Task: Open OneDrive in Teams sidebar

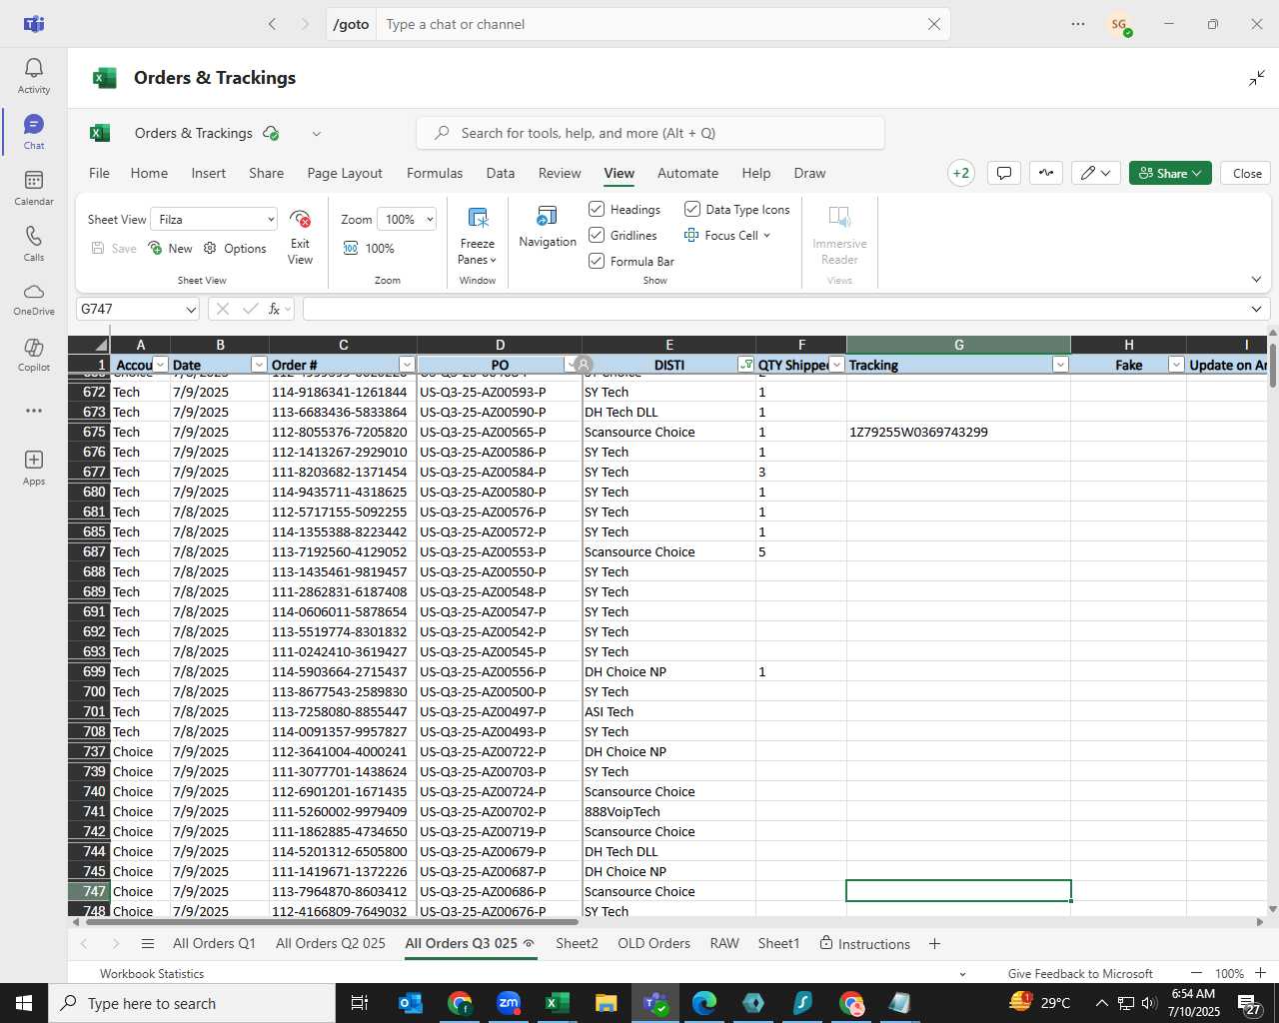Action: coord(34,300)
